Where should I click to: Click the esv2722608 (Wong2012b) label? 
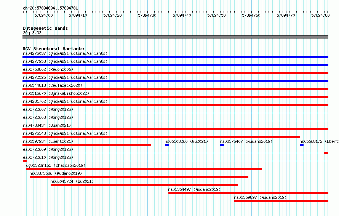pyautogui.click(x=48, y=117)
